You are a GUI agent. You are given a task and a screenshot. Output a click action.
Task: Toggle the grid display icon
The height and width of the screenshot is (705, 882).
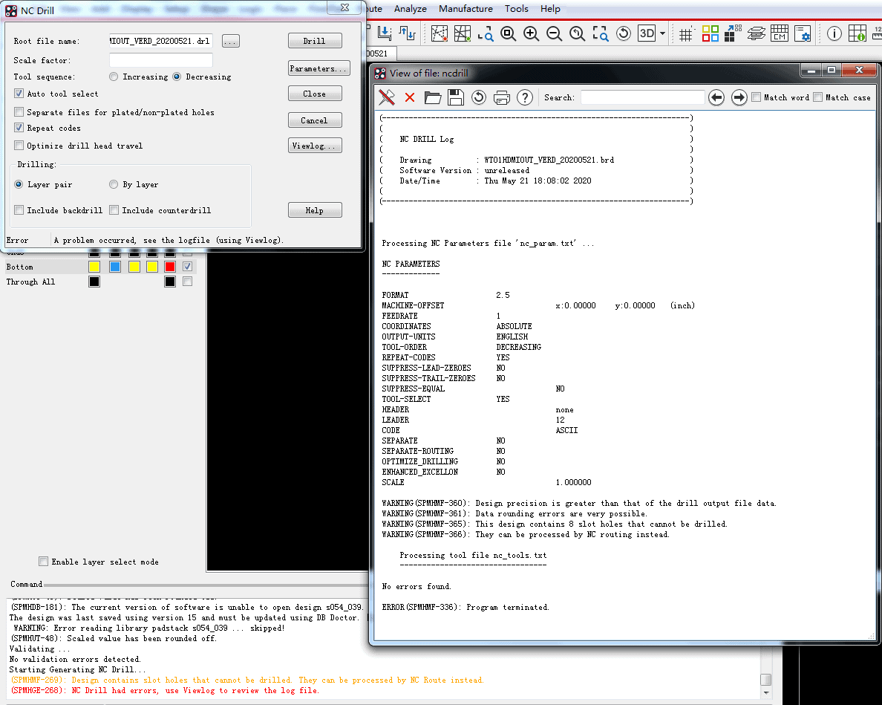point(686,33)
